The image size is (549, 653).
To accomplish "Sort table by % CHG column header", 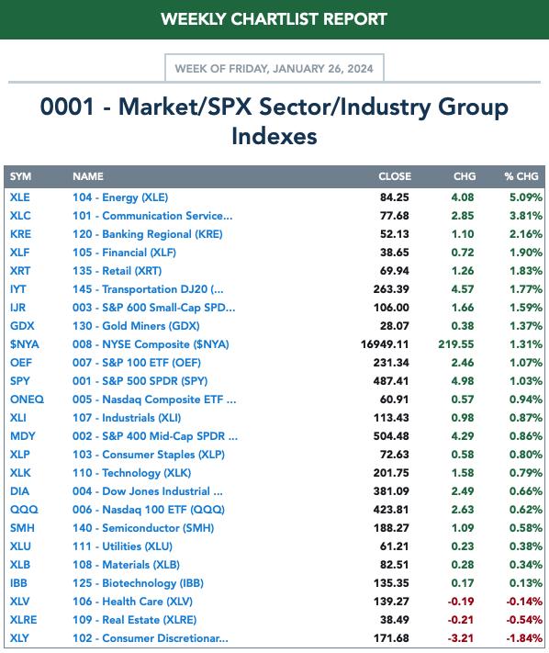I will [521, 176].
